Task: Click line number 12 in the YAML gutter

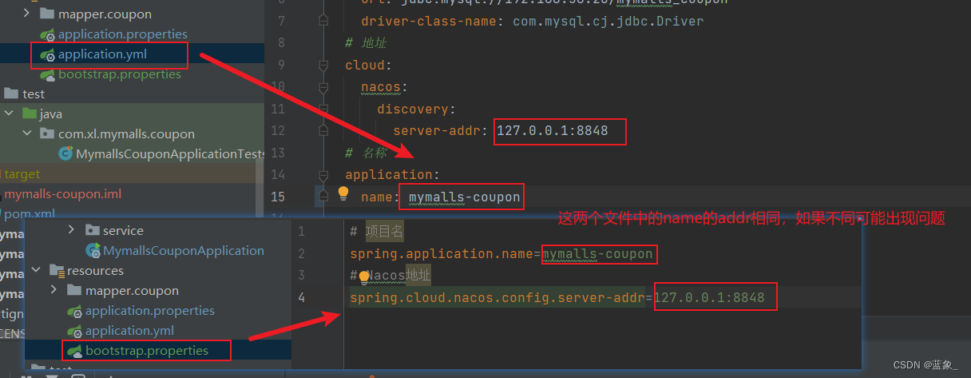Action: pos(278,130)
